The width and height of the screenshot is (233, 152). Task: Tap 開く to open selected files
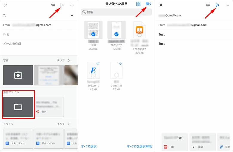(x=148, y=4)
